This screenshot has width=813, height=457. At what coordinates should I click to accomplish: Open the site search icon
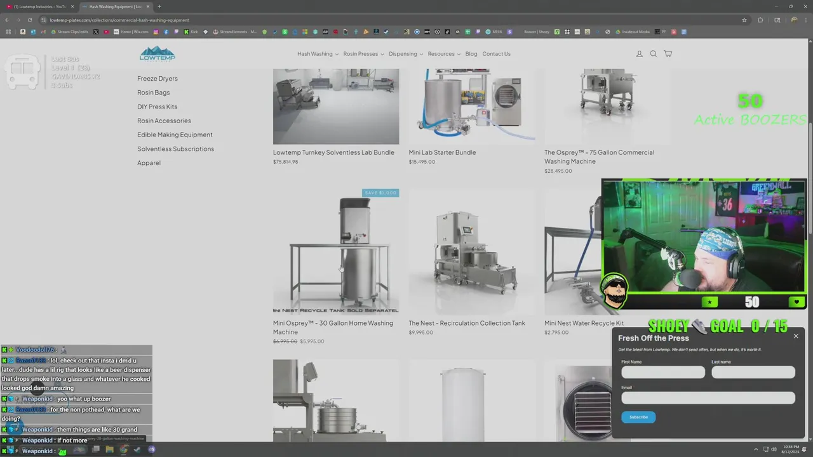(653, 54)
